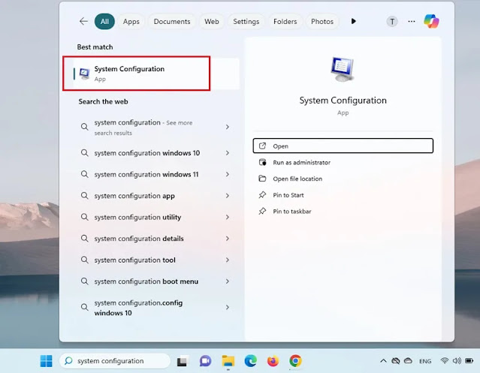Expand chevron for 'system configuration - See more'

[x=228, y=127]
